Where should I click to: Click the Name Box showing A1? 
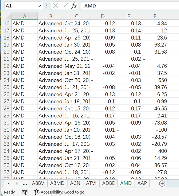coord(24,6)
